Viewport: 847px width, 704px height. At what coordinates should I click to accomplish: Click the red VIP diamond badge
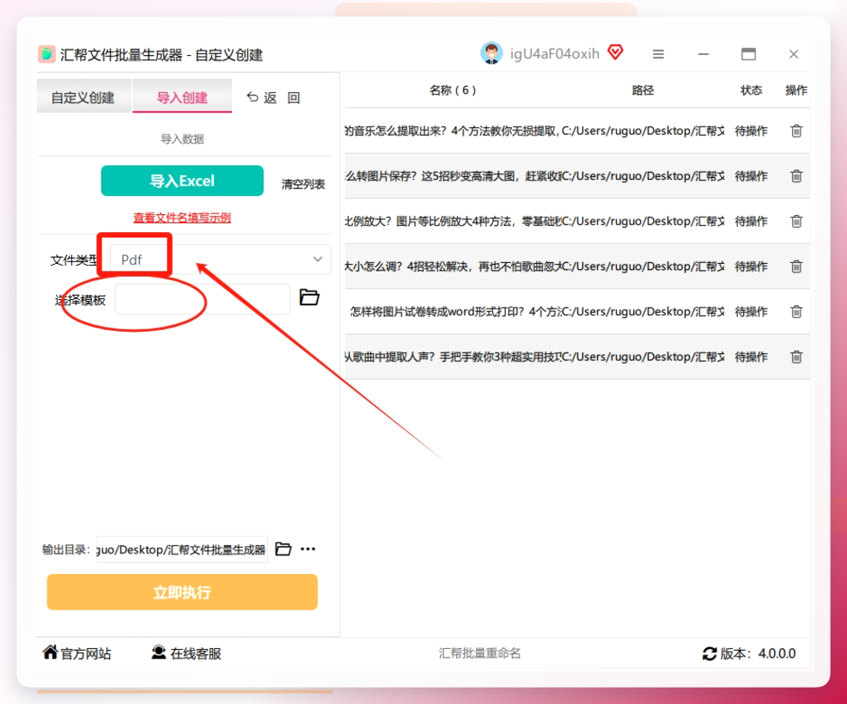tap(615, 52)
